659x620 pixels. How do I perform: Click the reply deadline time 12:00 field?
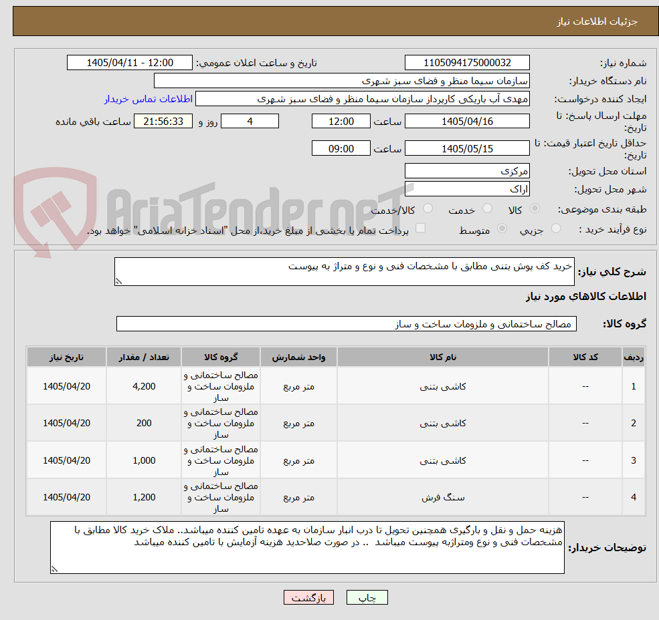tap(341, 122)
